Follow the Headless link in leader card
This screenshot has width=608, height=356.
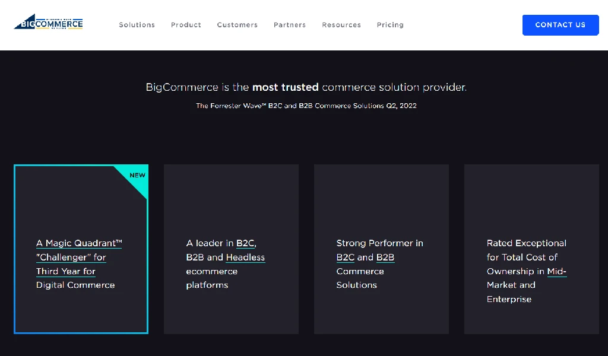pyautogui.click(x=245, y=258)
